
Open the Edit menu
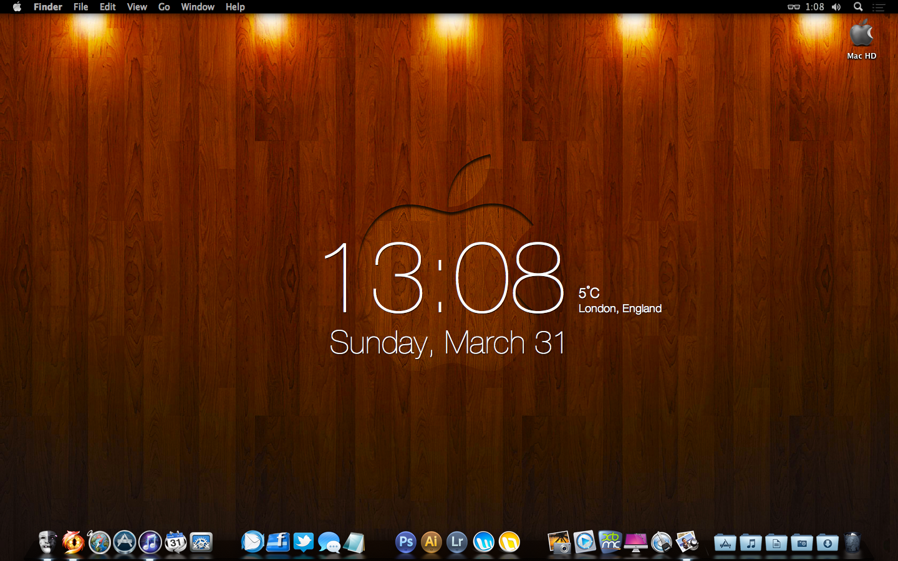(x=108, y=7)
